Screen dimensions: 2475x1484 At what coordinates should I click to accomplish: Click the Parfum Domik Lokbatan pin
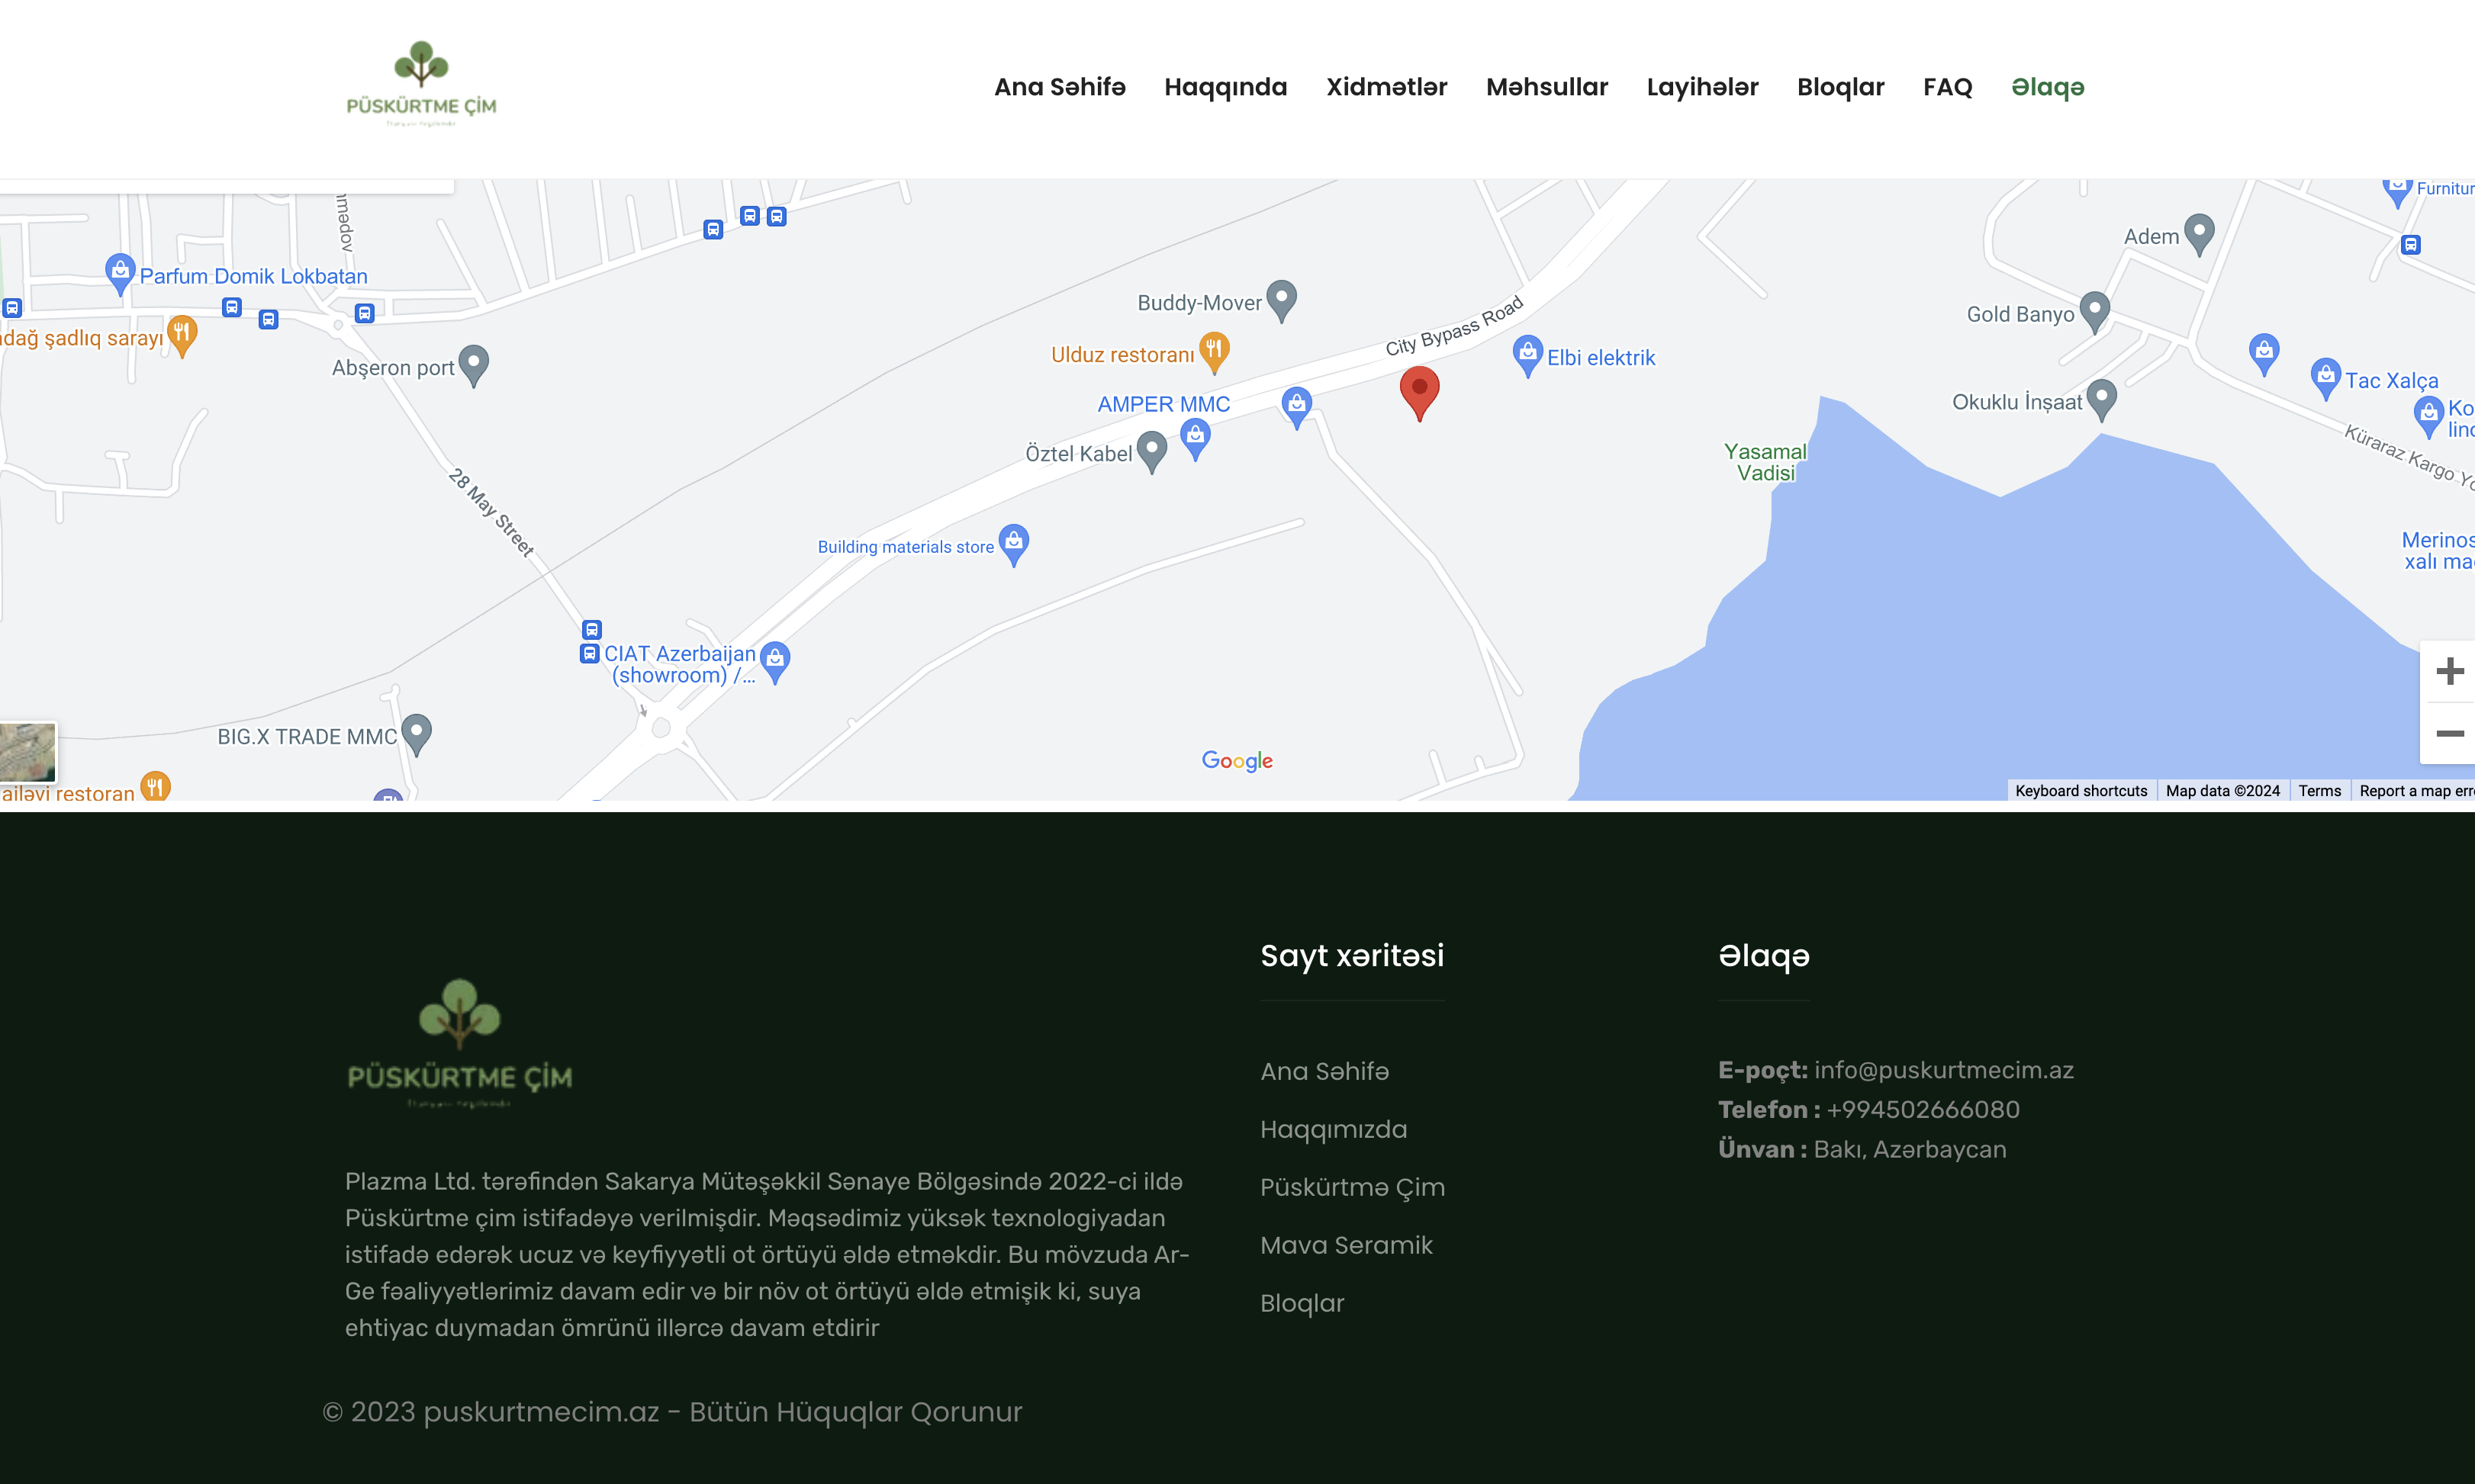120,272
